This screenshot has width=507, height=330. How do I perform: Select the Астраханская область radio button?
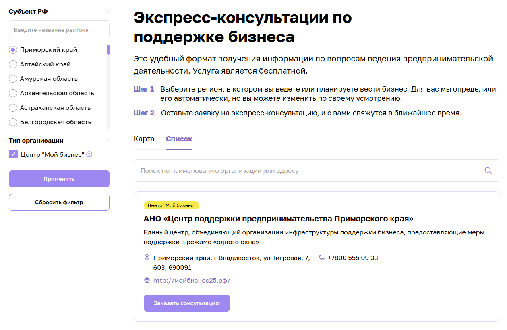coord(13,108)
